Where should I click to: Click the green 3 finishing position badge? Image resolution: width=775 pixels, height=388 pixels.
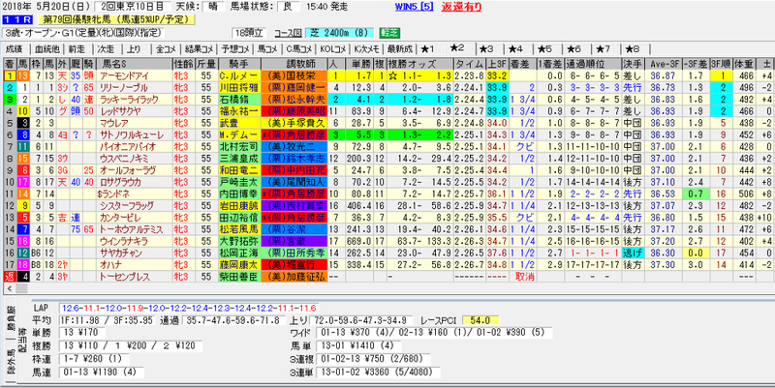tap(10, 100)
